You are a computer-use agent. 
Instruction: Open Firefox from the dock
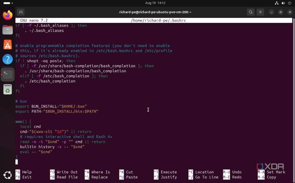8,15
